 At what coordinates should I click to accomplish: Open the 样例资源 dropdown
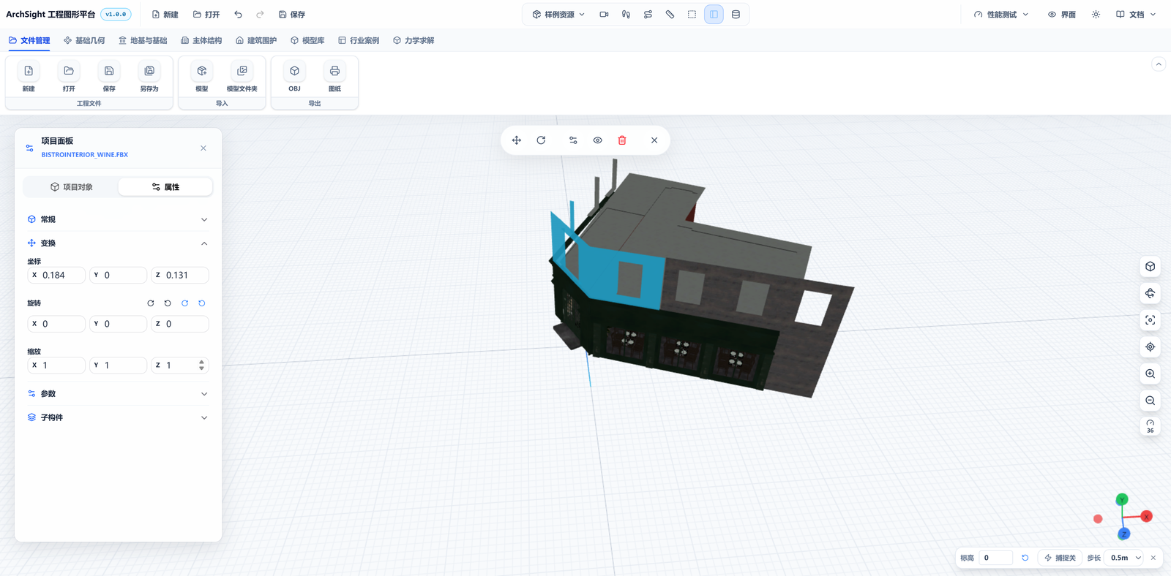click(x=558, y=15)
